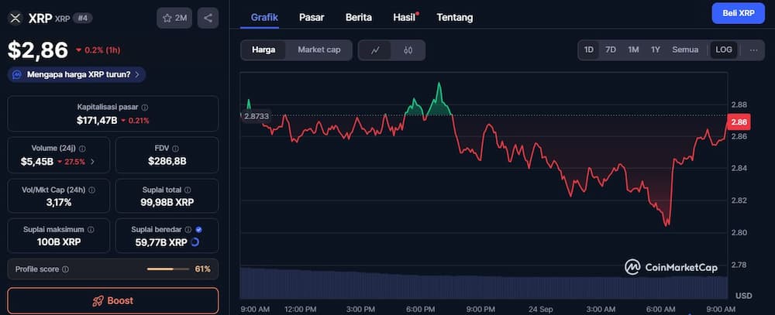Open the Hasil tab
775x315 pixels.
pyautogui.click(x=405, y=18)
